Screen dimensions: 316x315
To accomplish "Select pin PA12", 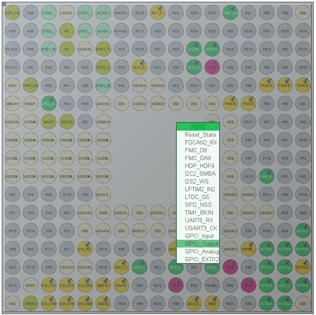I will [121, 303].
